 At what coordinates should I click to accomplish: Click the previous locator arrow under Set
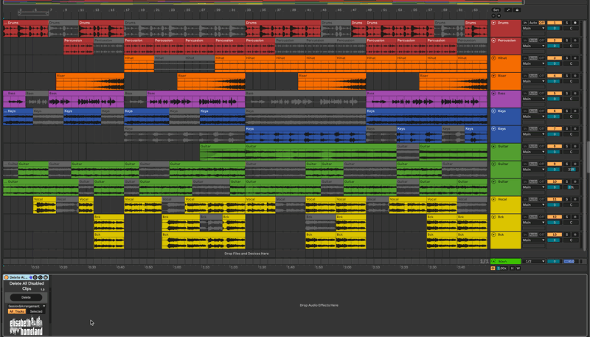tap(493, 15)
